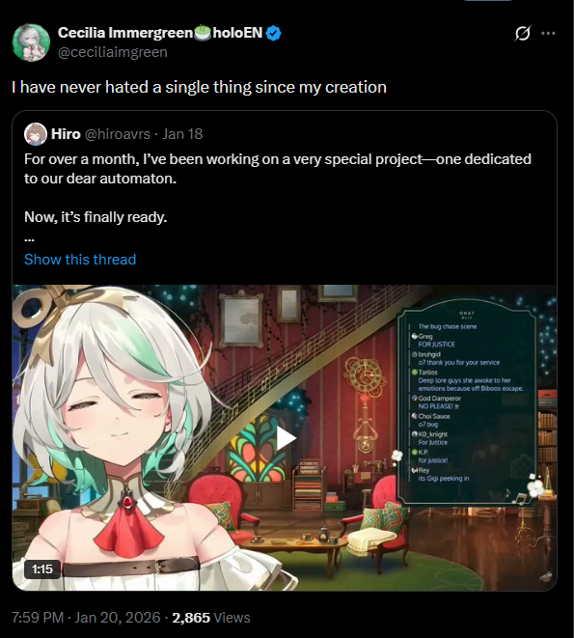
Task: Click the Show this thread link
Action: (80, 260)
